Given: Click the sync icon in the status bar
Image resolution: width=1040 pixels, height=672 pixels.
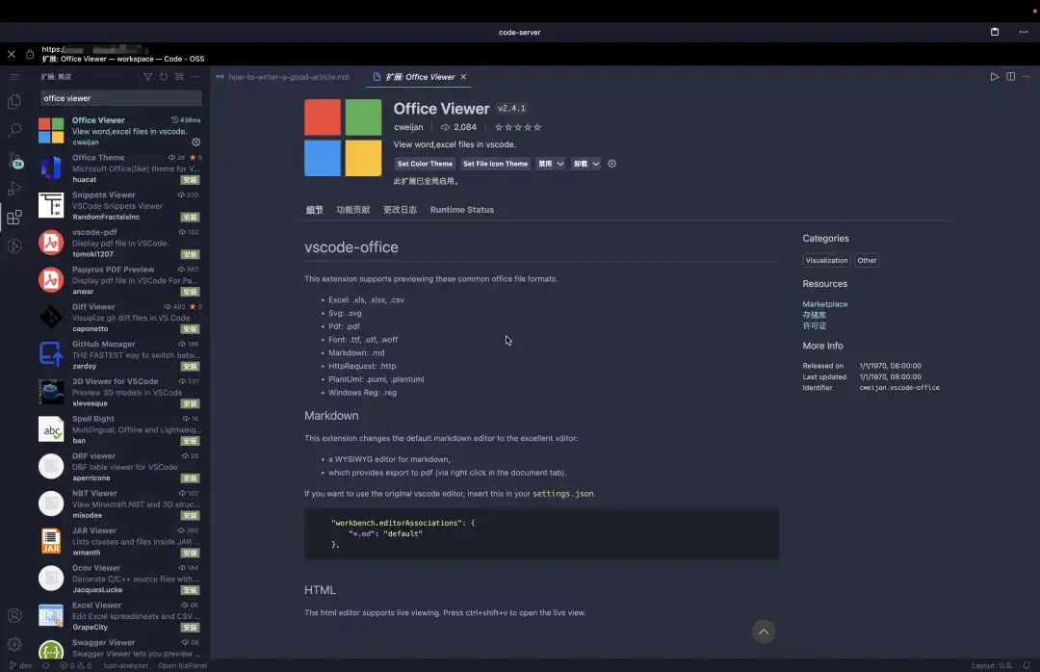Looking at the screenshot, I should point(46,665).
